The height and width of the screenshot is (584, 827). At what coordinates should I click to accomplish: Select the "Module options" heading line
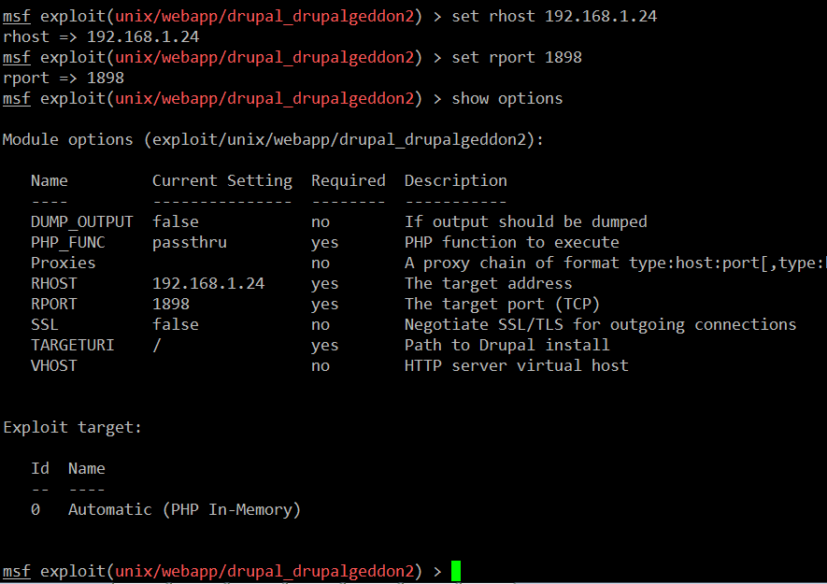[273, 139]
